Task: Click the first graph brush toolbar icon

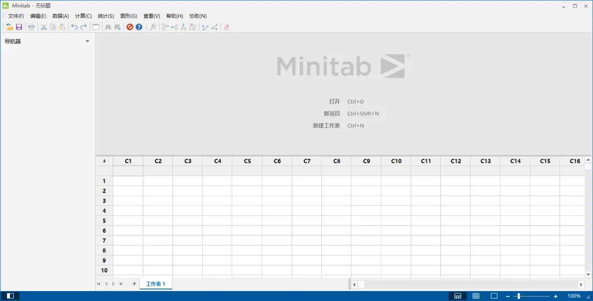Action: click(x=205, y=27)
